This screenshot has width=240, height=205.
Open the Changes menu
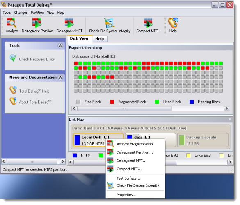click(x=21, y=13)
